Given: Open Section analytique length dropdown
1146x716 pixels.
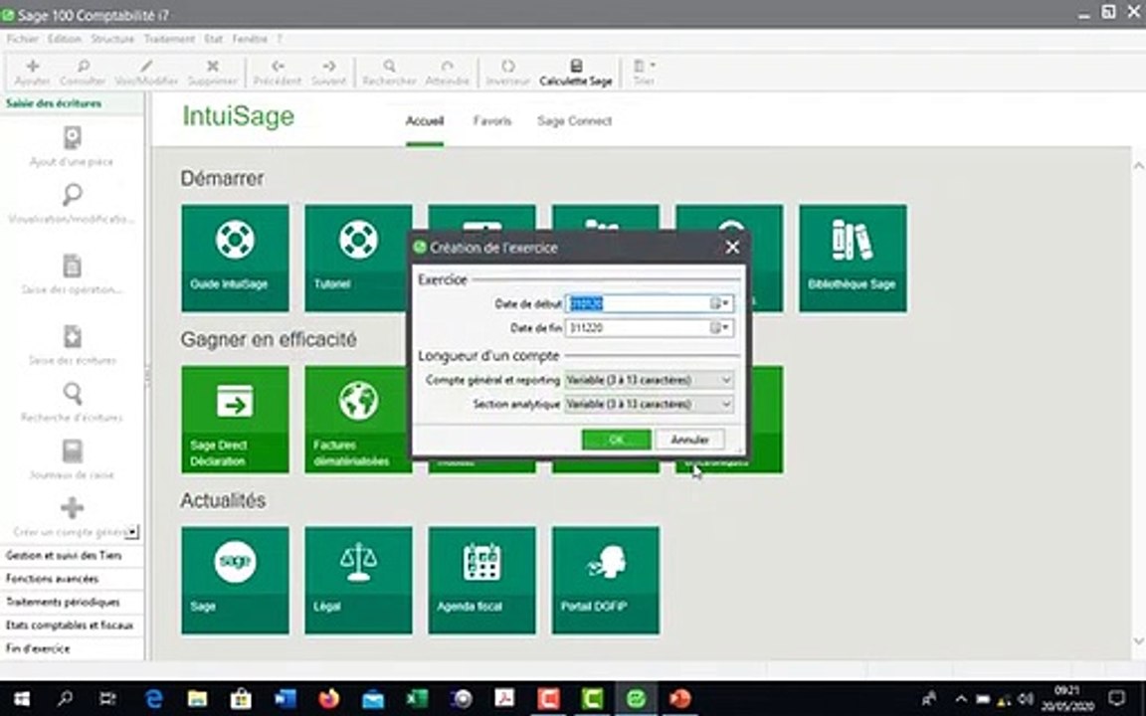Looking at the screenshot, I should point(649,404).
